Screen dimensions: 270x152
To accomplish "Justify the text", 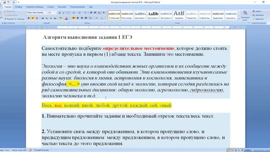I will click(x=86, y=18).
